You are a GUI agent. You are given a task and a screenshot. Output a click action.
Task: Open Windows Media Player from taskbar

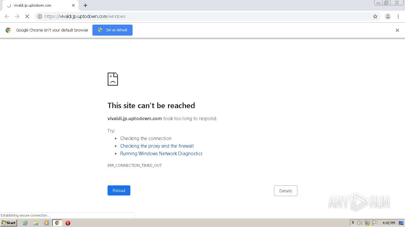tap(47, 223)
